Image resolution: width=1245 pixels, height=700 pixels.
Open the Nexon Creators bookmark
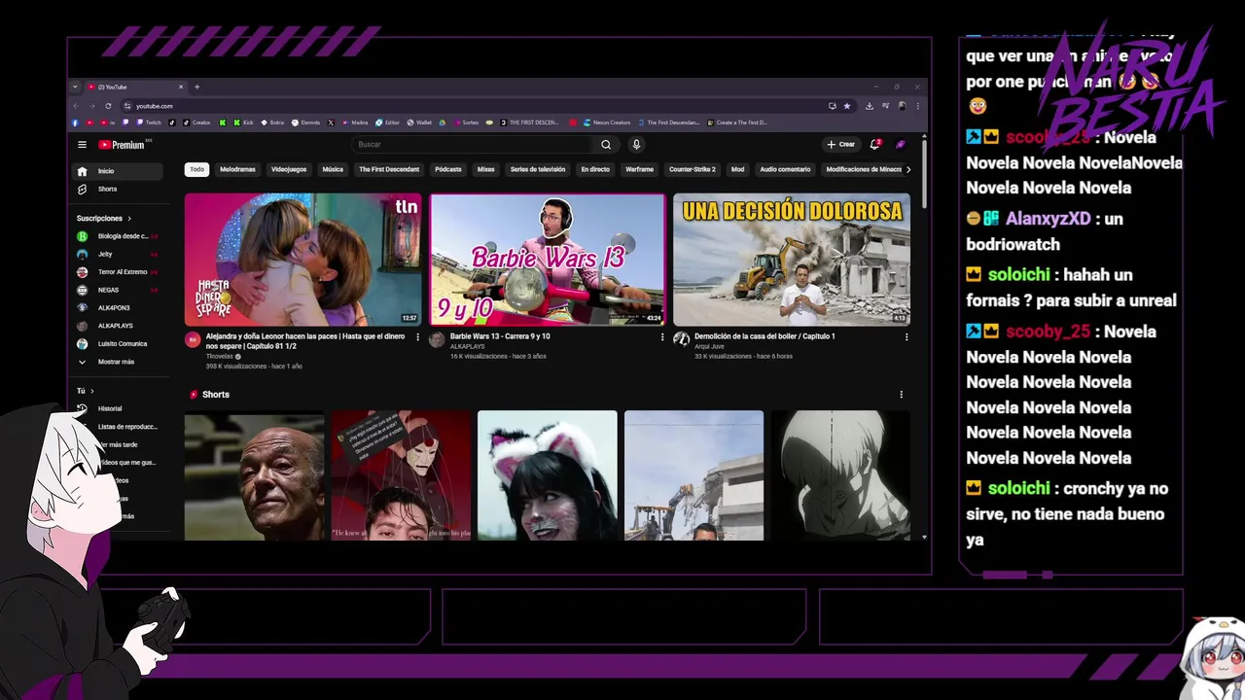[x=607, y=122]
